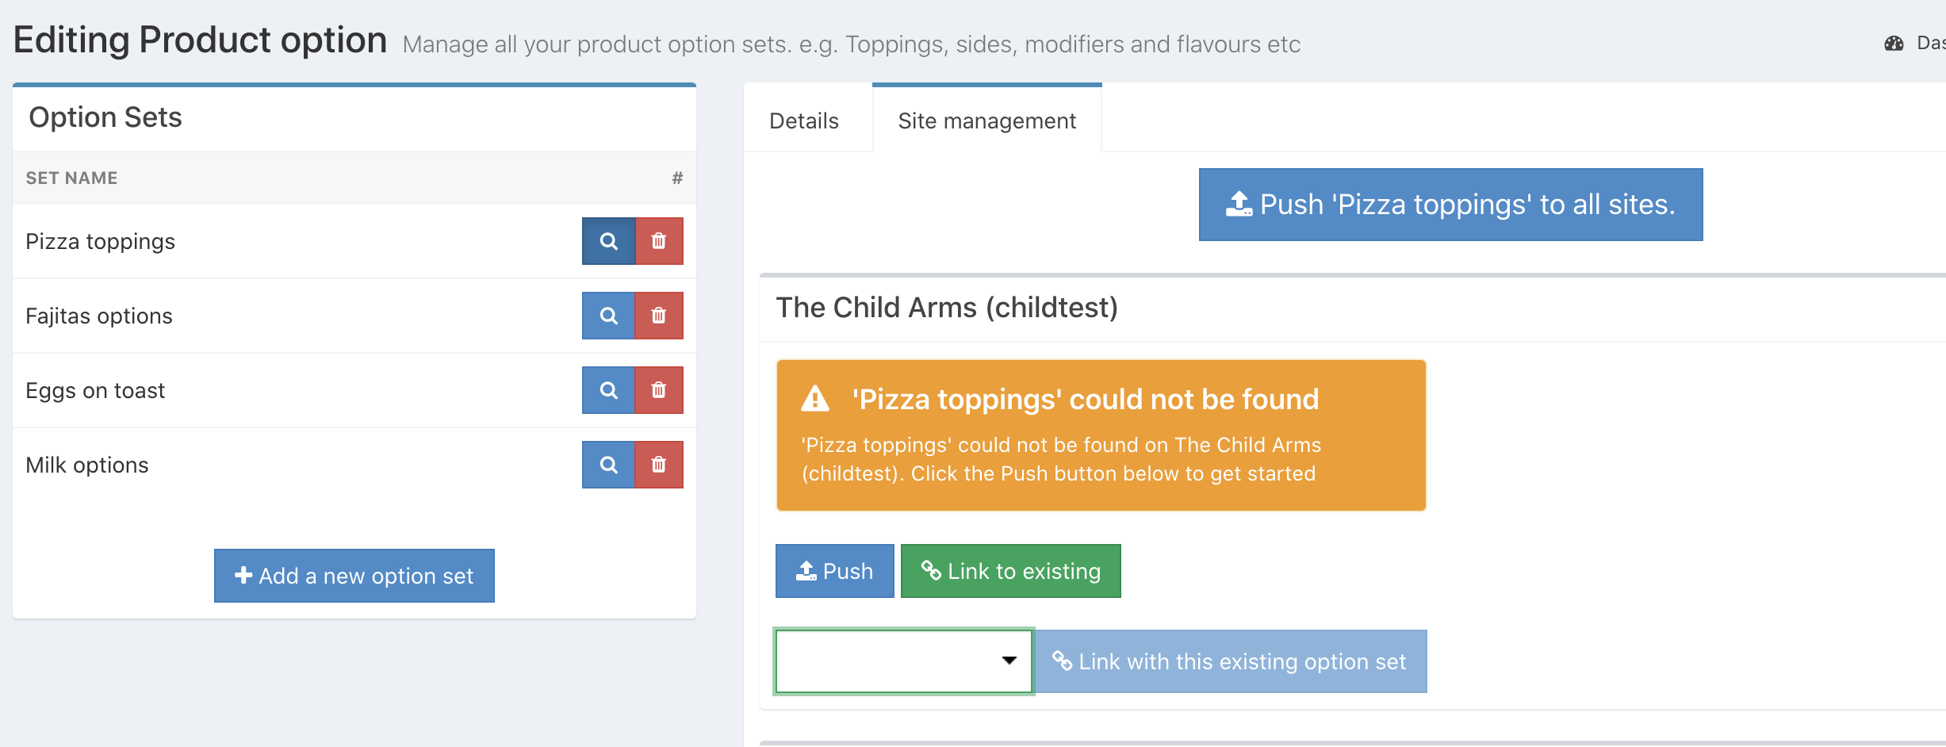Click the SET NAME column header
The image size is (1946, 747).
tap(71, 178)
